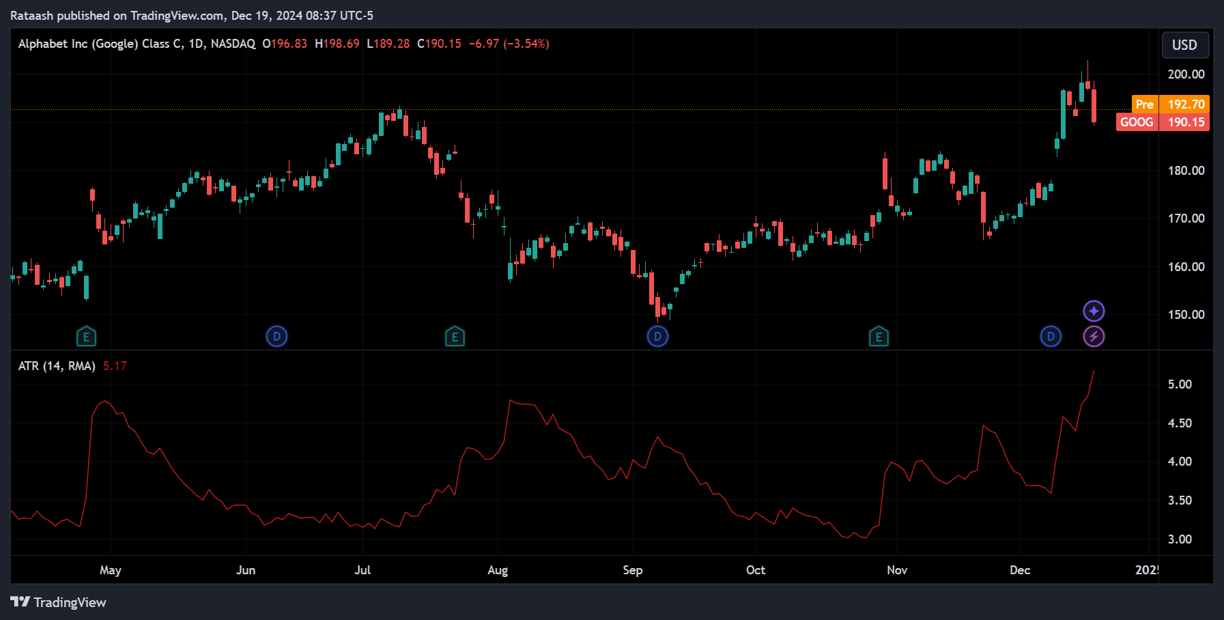
Task: Click the published on TradingView.com header text
Action: click(192, 15)
